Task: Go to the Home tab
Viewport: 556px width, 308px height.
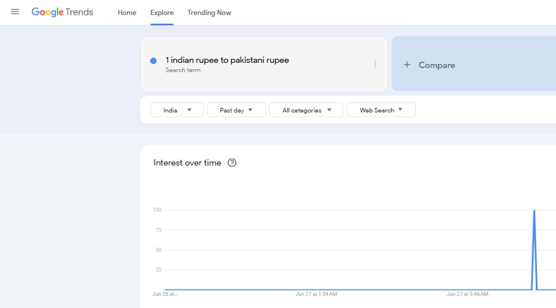Action: (127, 13)
